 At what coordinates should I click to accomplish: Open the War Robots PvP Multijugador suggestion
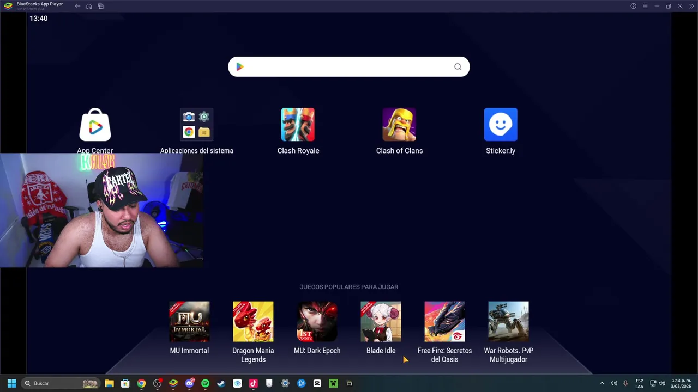[x=508, y=322]
